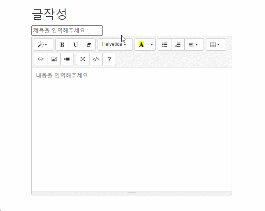Expand the color palette dropdown arrow
265x211 pixels.
152,45
